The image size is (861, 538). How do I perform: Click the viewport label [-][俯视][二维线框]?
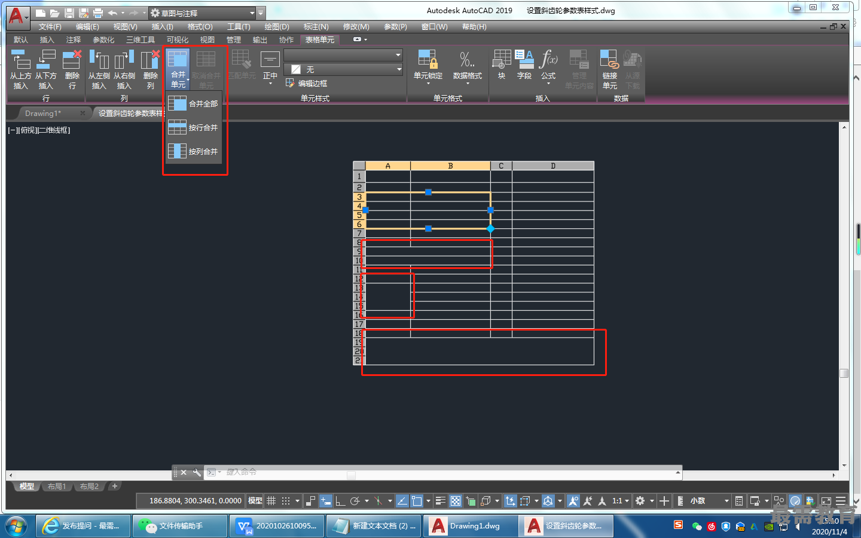[x=39, y=130]
